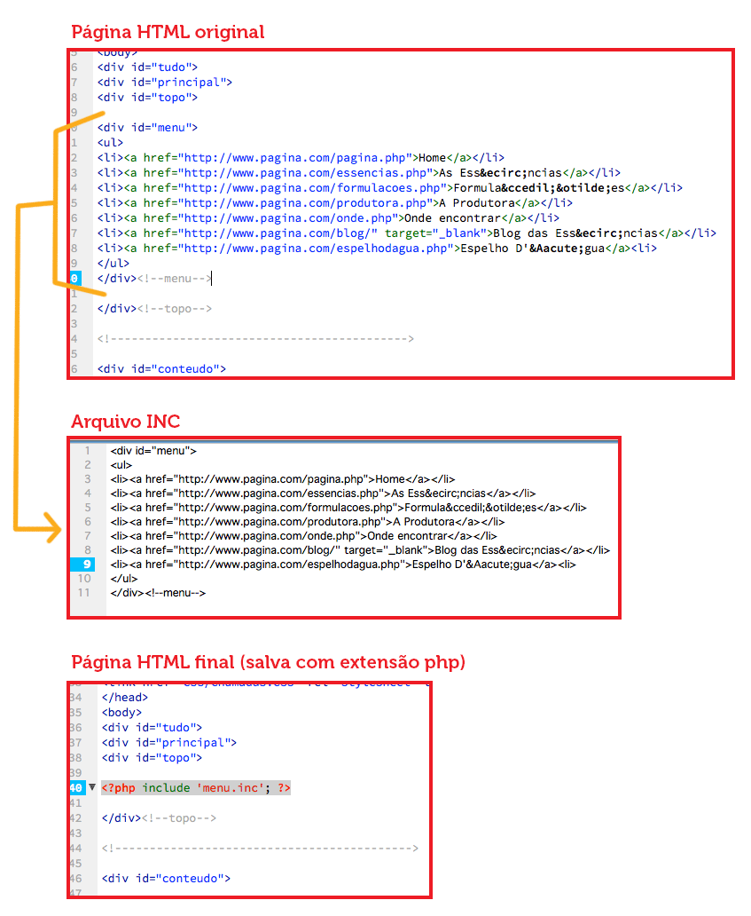The height and width of the screenshot is (916, 751).
Task: Click the espelhodagua.php line in the original page
Action: point(377,249)
